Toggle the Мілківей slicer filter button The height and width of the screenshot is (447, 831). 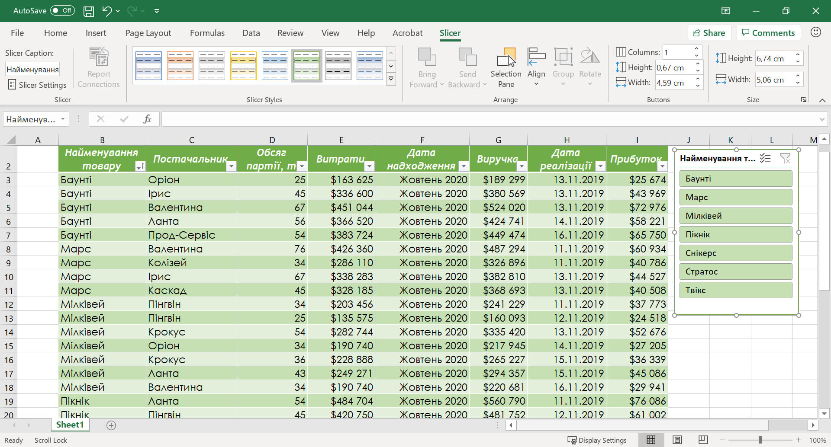(x=735, y=216)
